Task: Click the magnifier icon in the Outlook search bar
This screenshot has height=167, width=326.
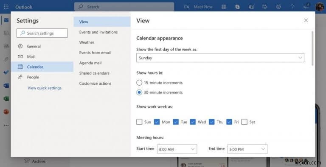Action: tap(81, 7)
